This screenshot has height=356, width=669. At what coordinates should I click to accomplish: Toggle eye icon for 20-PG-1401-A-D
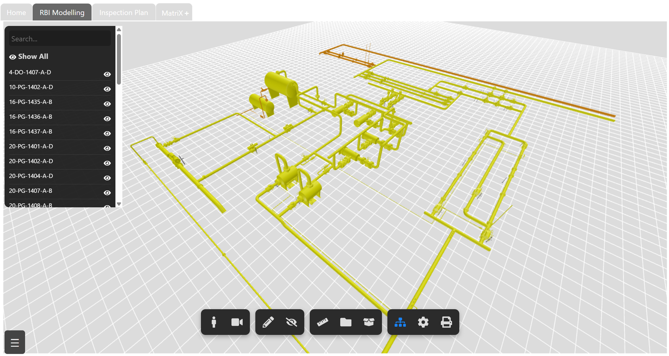[x=107, y=149]
